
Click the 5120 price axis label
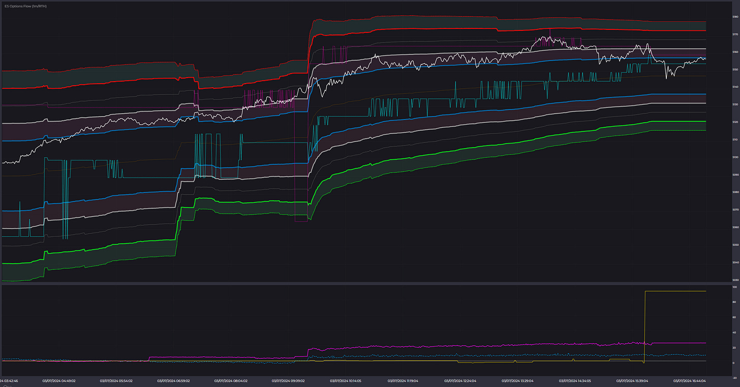tap(735, 122)
